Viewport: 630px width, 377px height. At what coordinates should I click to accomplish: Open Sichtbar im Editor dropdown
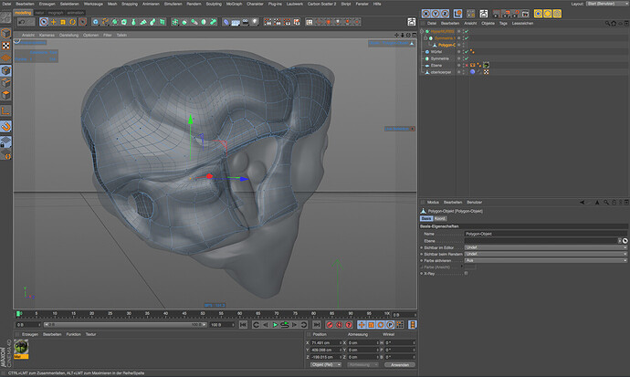[546, 247]
